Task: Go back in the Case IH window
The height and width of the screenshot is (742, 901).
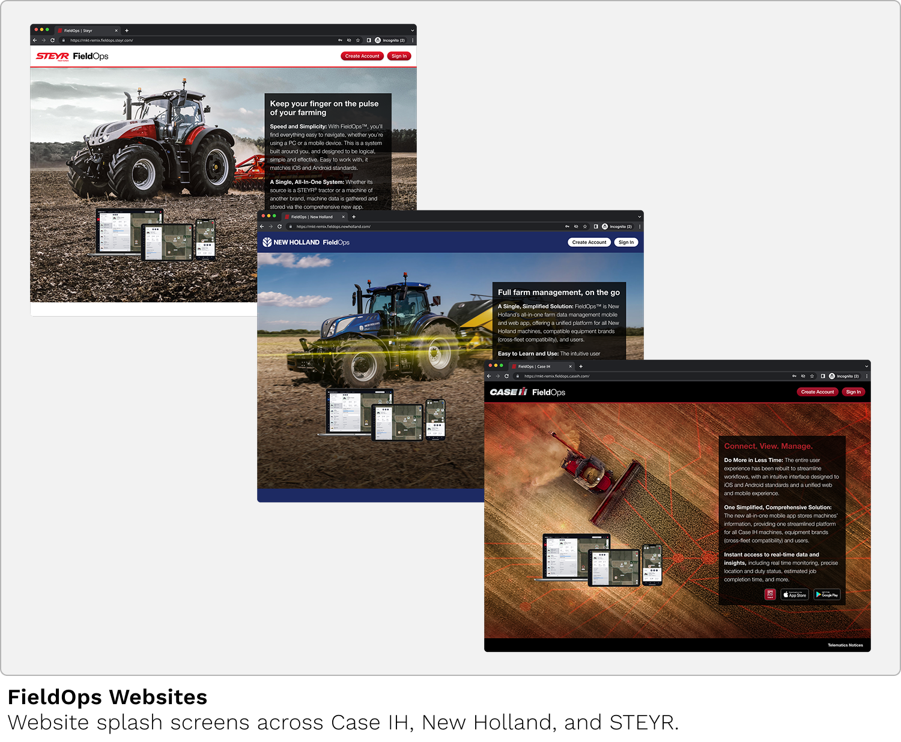Action: click(x=489, y=376)
